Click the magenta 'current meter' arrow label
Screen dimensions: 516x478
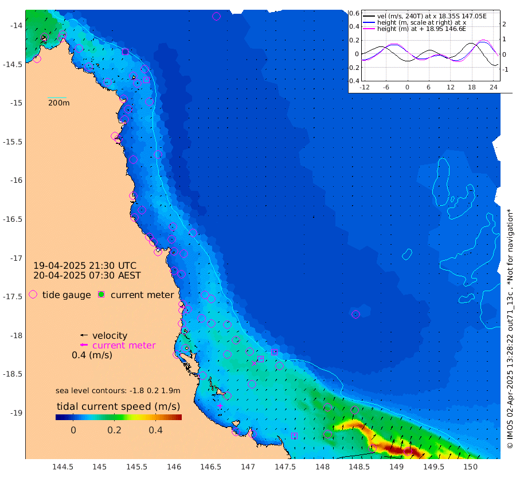coord(124,345)
